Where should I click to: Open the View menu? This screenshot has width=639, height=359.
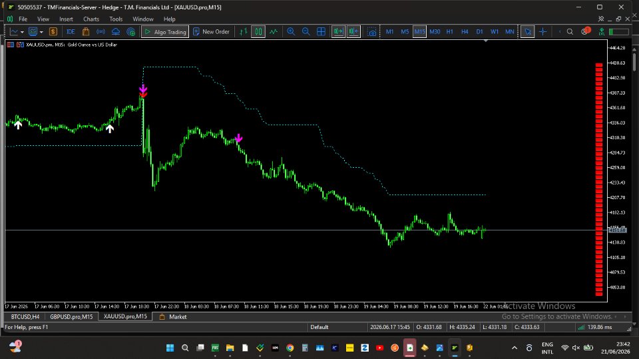[43, 19]
